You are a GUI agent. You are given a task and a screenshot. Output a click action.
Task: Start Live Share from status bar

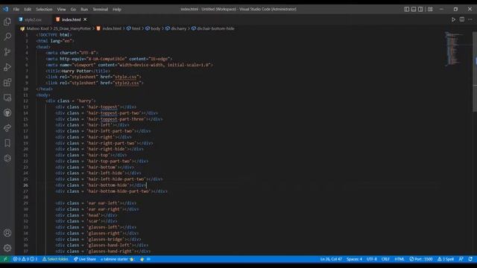pos(84,259)
